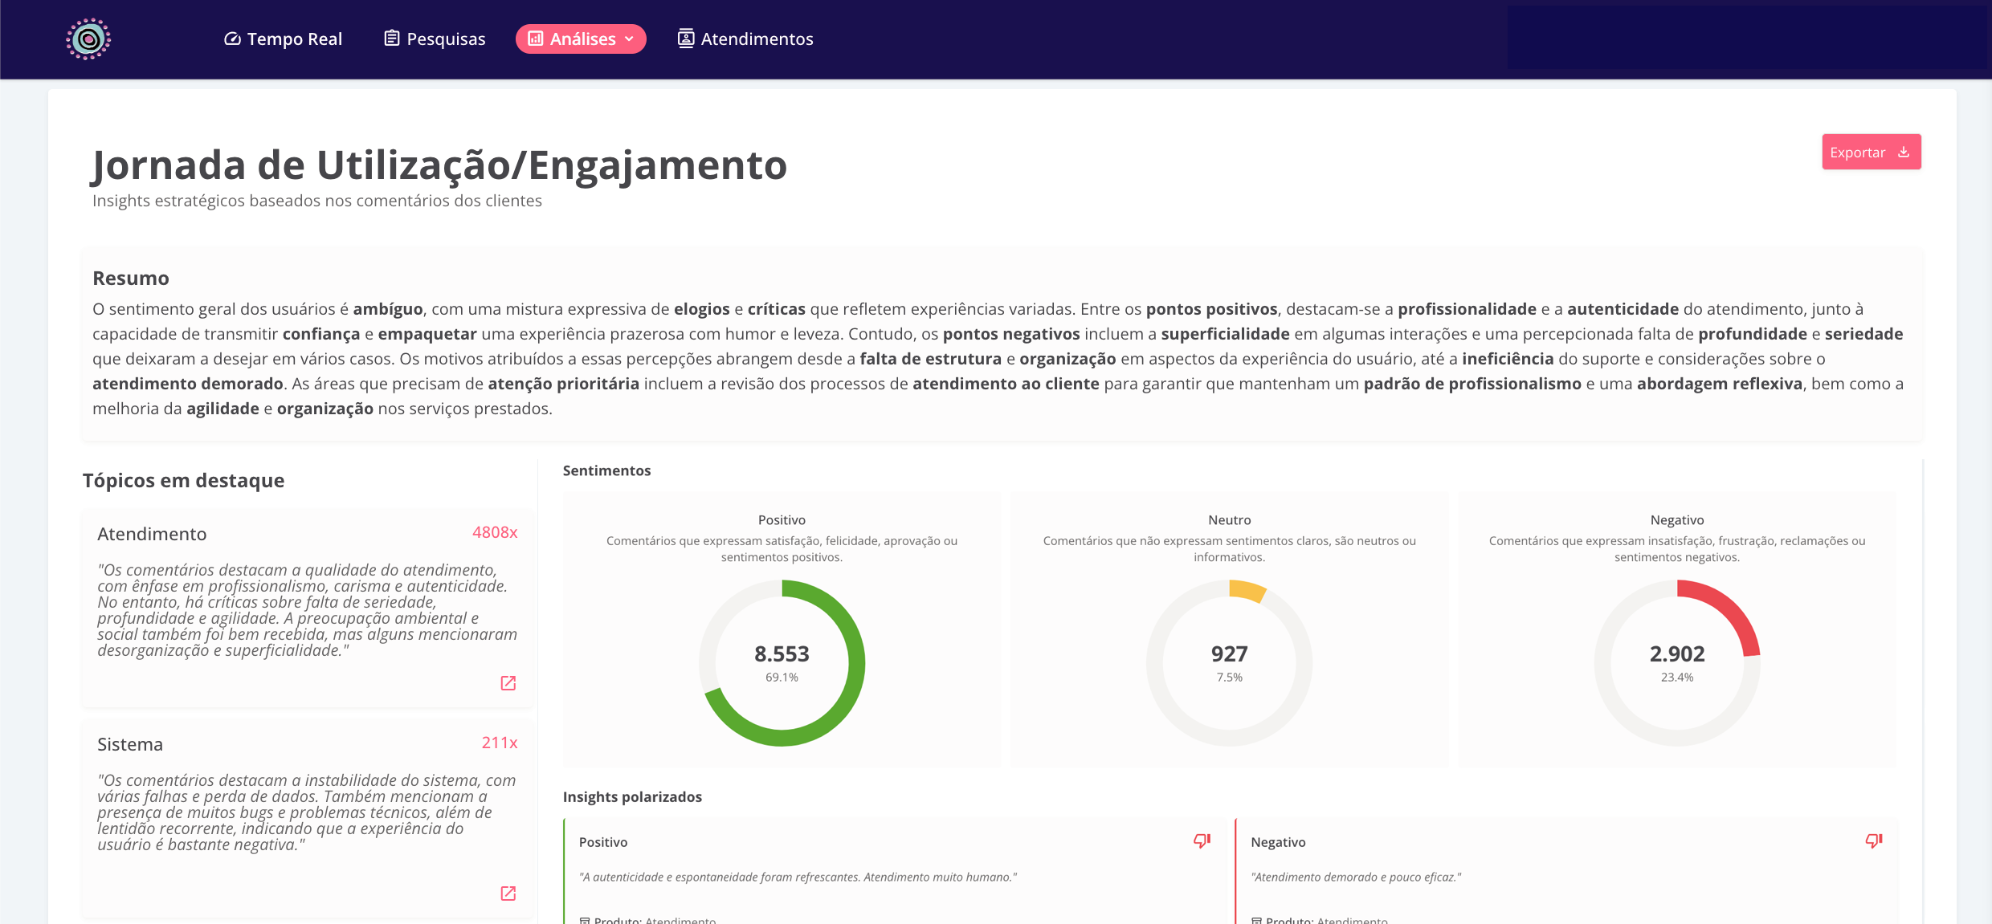The image size is (1992, 924).
Task: Click the Pesquisas clipboard icon
Action: tap(392, 39)
